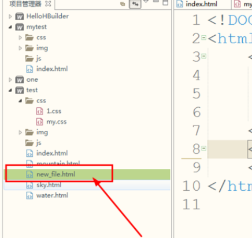Switch to the index.html editor tab
The height and width of the screenshot is (238, 252).
pyautogui.click(x=201, y=4)
